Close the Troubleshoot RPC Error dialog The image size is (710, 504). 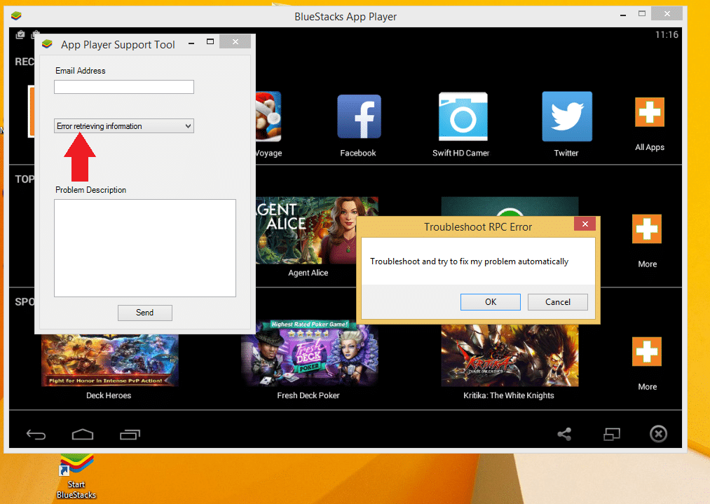[585, 224]
